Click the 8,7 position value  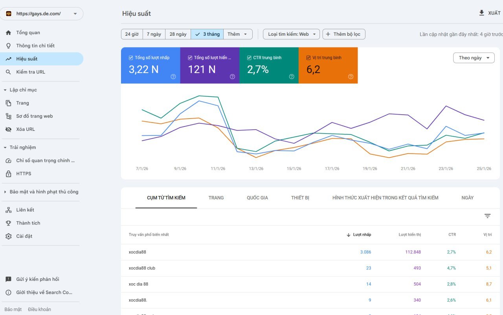489,284
